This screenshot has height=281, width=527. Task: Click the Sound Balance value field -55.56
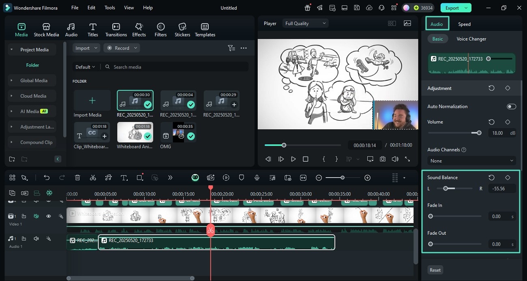tap(502, 189)
